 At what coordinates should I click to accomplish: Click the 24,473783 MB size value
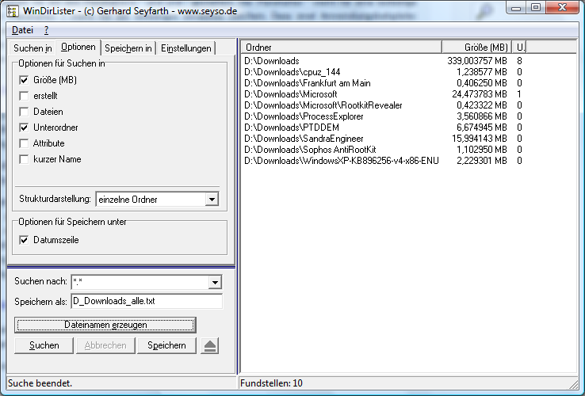pos(479,94)
